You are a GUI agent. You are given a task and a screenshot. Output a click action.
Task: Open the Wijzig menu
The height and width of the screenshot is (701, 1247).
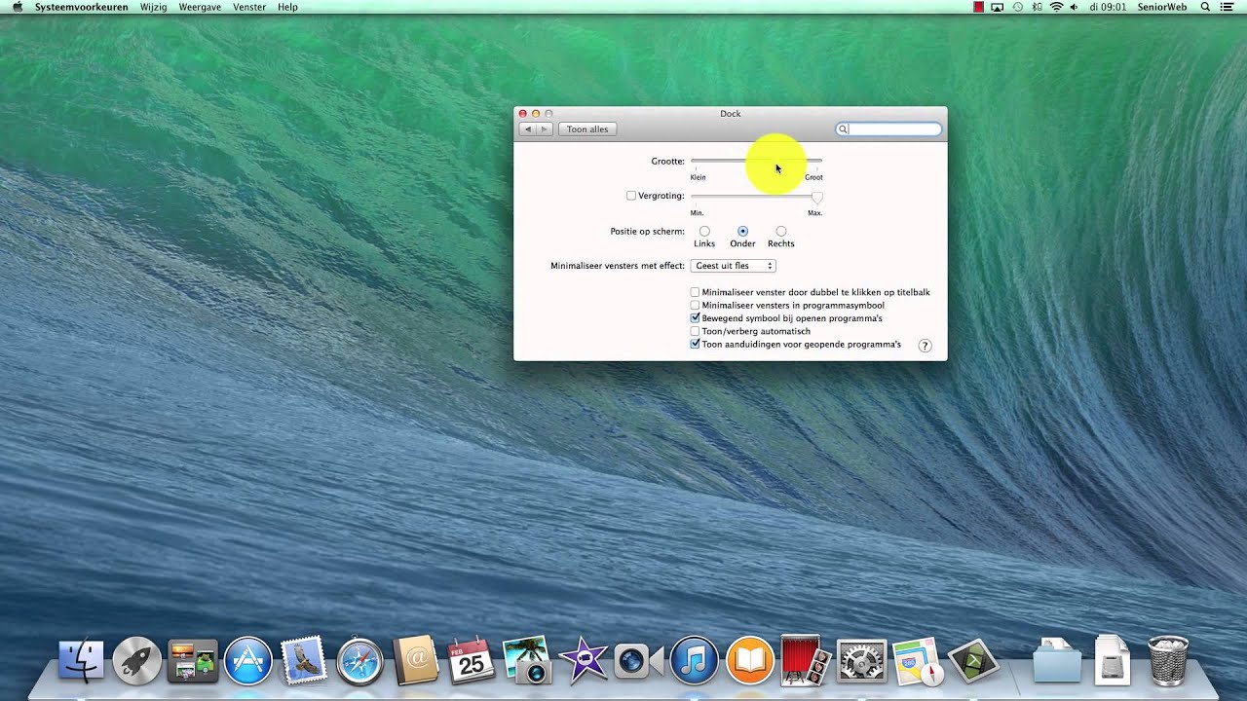coord(153,7)
